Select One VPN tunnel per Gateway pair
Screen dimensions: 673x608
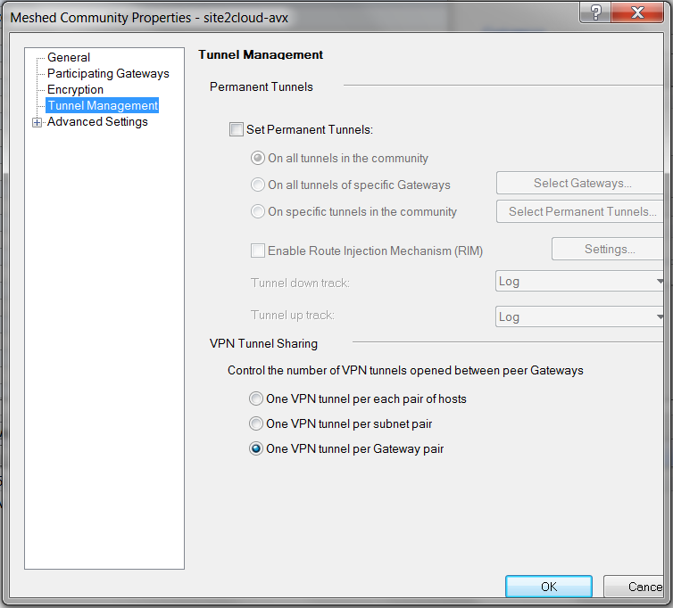(256, 448)
